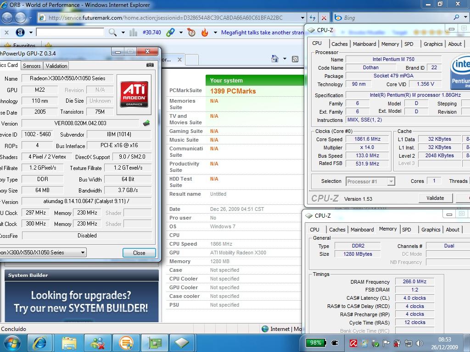Open the recent pages dropdown beside forward arrow
The width and height of the screenshot is (470, 352).
pyautogui.click(x=31, y=18)
